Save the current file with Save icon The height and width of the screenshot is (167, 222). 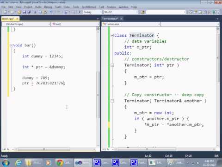tap(25, 12)
